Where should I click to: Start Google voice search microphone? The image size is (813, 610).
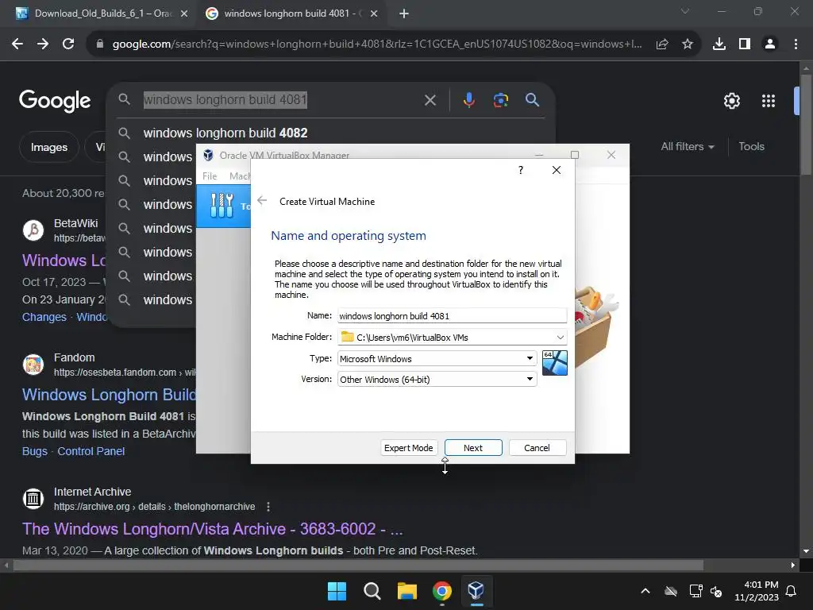click(x=468, y=99)
